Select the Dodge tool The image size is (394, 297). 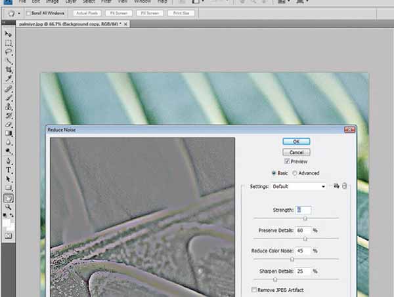pyautogui.click(x=9, y=151)
